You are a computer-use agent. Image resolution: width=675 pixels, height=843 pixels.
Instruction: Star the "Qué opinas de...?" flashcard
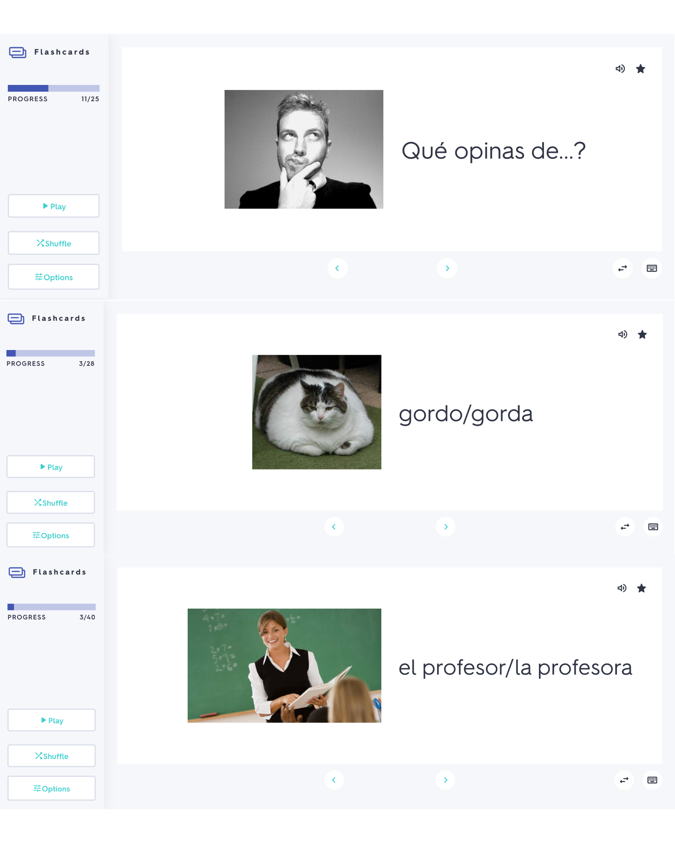pos(641,69)
